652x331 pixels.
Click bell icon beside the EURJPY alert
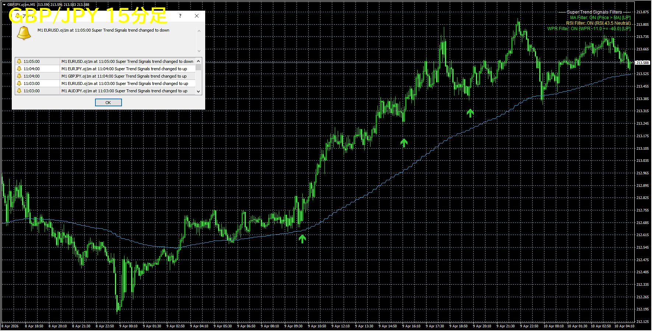[x=19, y=69]
